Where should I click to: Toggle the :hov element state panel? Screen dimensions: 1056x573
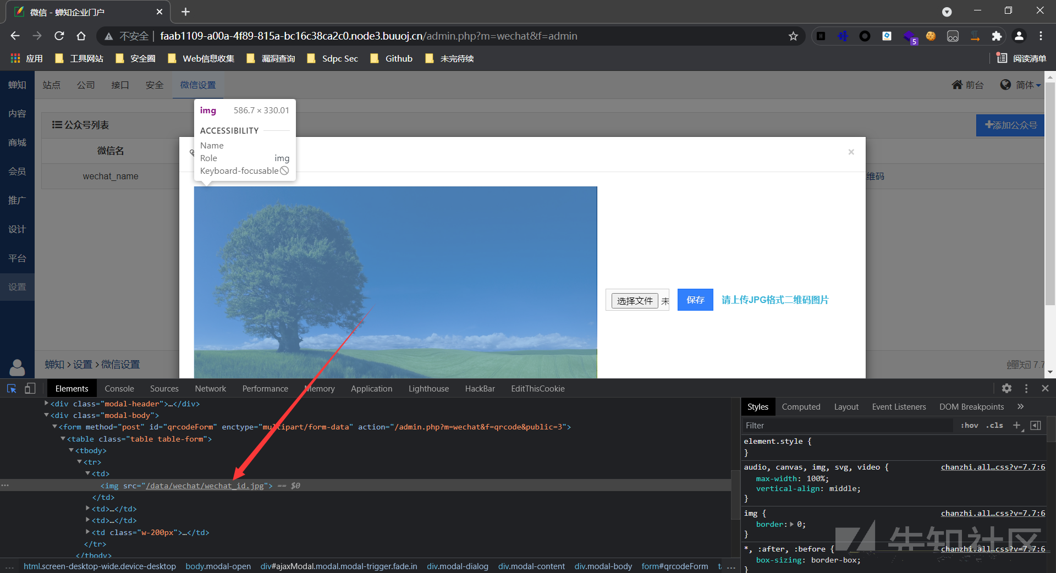point(969,426)
